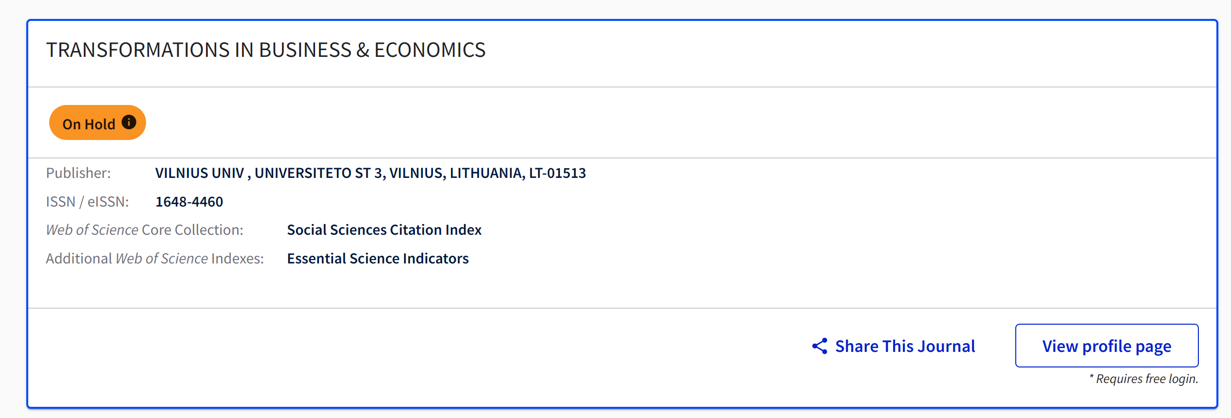1231x418 pixels.
Task: Click the ISSN number 1648-4460
Action: 189,202
